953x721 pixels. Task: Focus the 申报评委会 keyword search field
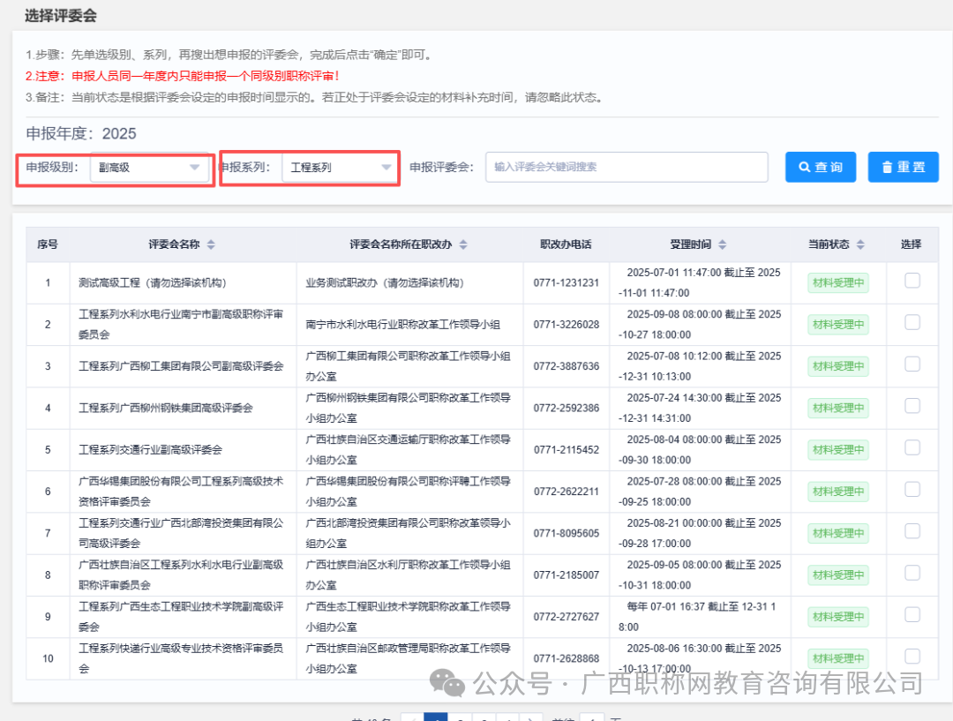[x=627, y=167]
